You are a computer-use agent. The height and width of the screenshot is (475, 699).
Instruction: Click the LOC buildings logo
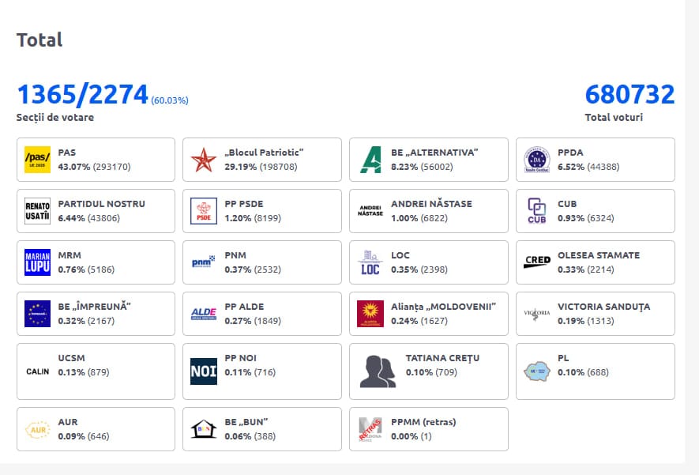pos(370,262)
